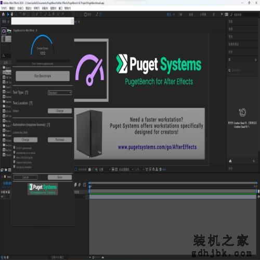Open the 编辑 (Edit) menu
This screenshot has height=260, width=260.
pyautogui.click(x=12, y=8)
